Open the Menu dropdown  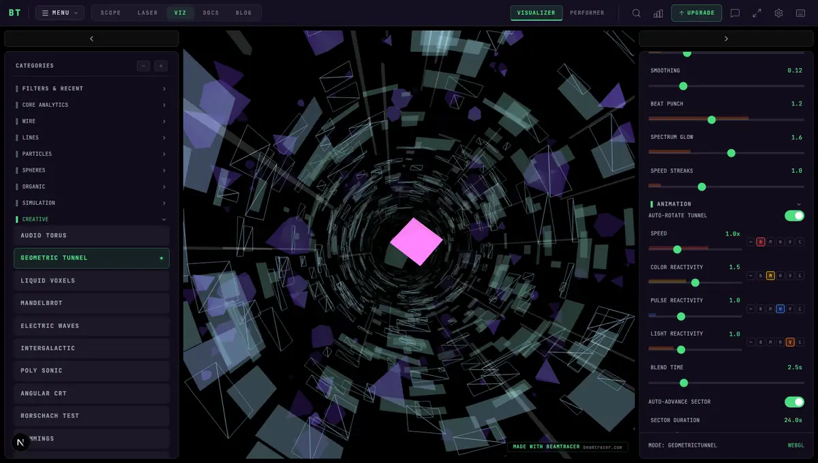point(60,13)
